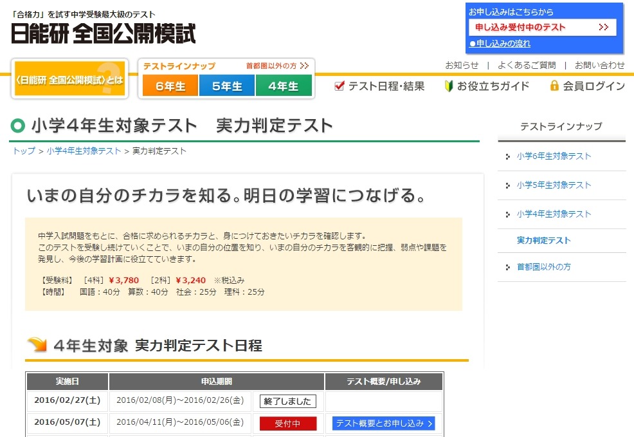Image resolution: width=634 pixels, height=437 pixels.
Task: Open 首都圏以外の方 link in the lineup box
Action: click(x=277, y=66)
